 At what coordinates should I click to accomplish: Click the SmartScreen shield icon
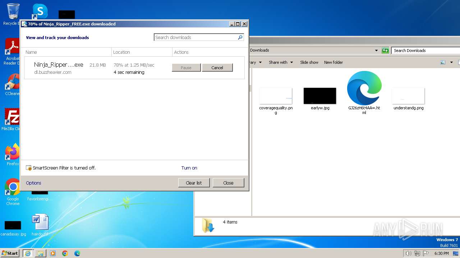tap(29, 168)
